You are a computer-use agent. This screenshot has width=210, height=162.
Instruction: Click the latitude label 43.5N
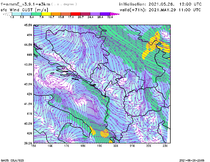tap(28, 64)
